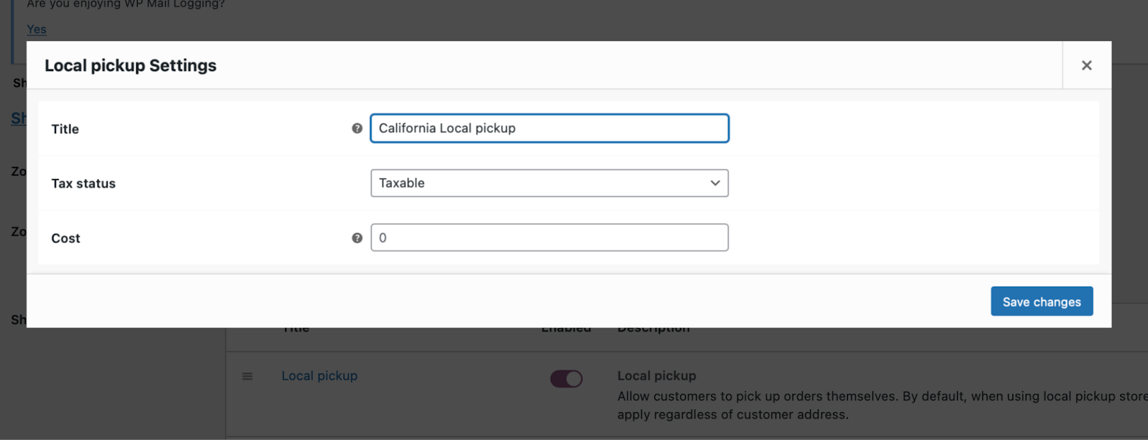
Task: Click the chevron arrow in Taxable select
Action: coord(715,183)
